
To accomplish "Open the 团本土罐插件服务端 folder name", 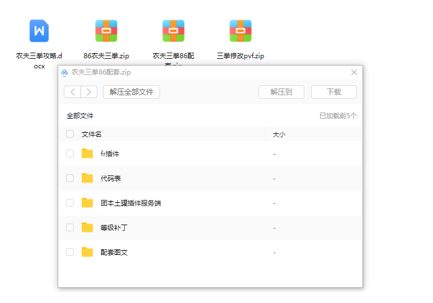I will click(131, 203).
